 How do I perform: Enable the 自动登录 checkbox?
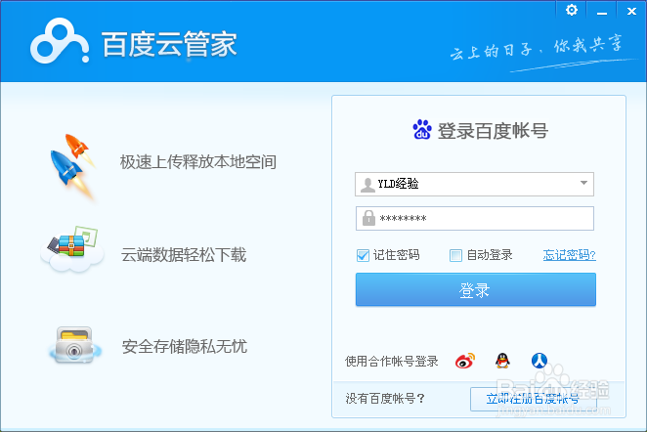click(455, 255)
